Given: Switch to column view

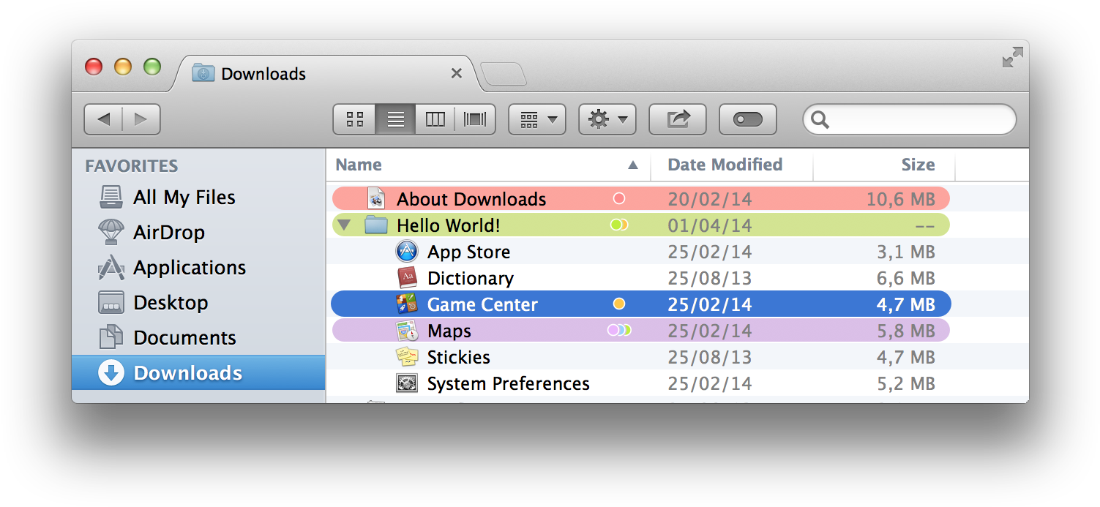Looking at the screenshot, I should tap(435, 119).
